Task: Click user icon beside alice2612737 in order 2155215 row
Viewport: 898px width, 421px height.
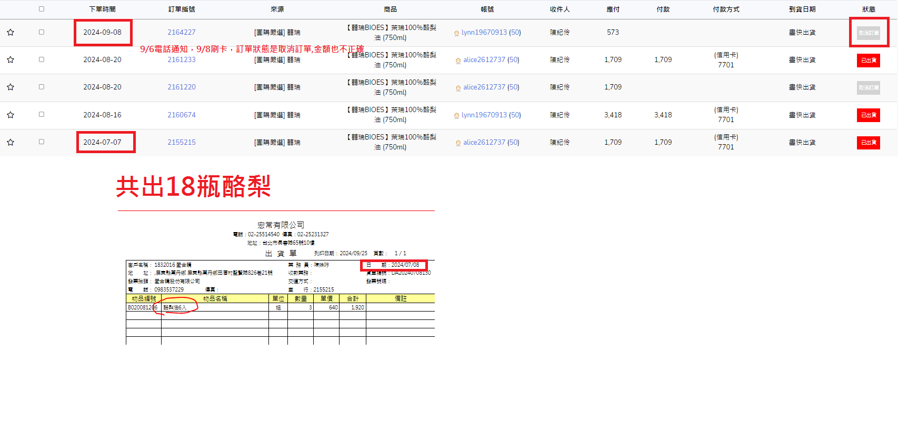Action: click(458, 143)
